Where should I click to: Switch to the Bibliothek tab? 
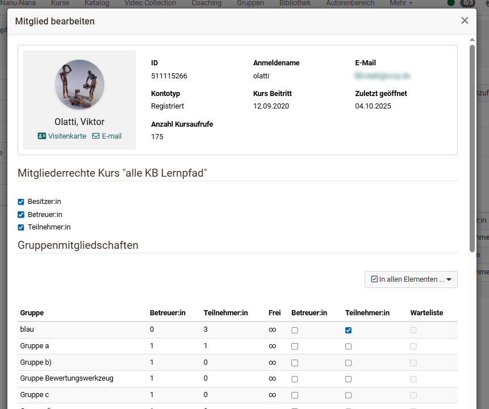[x=295, y=3]
